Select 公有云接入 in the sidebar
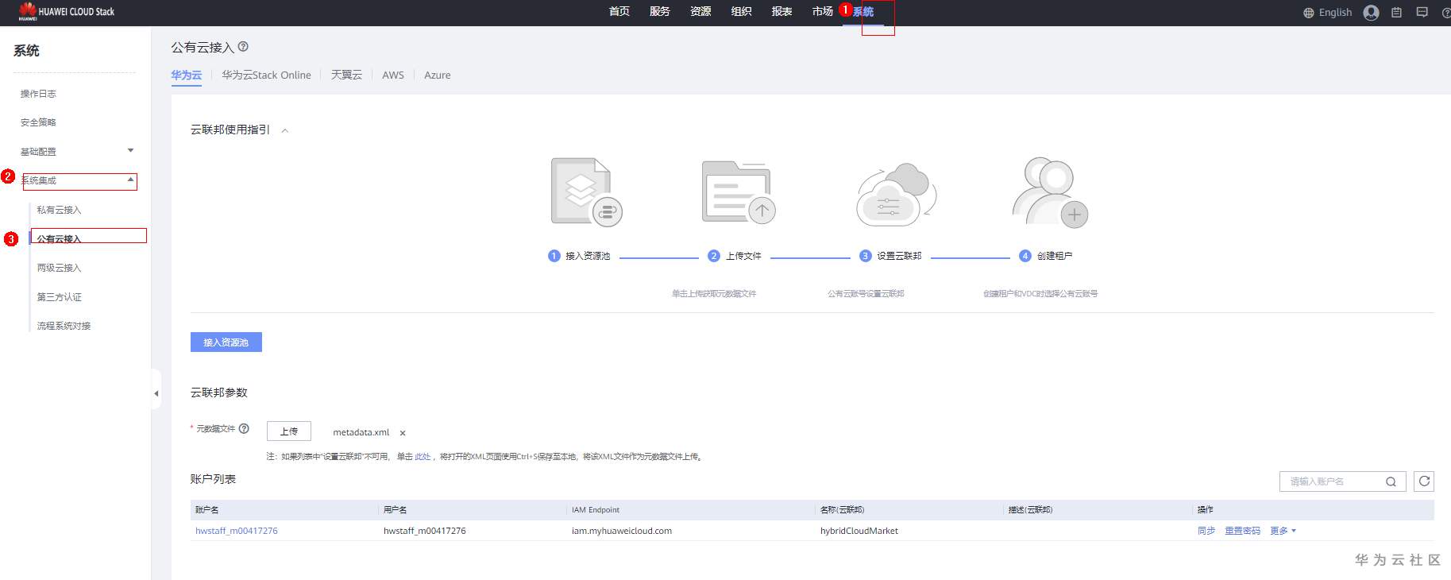Screen dimensions: 1451x580 coord(59,238)
